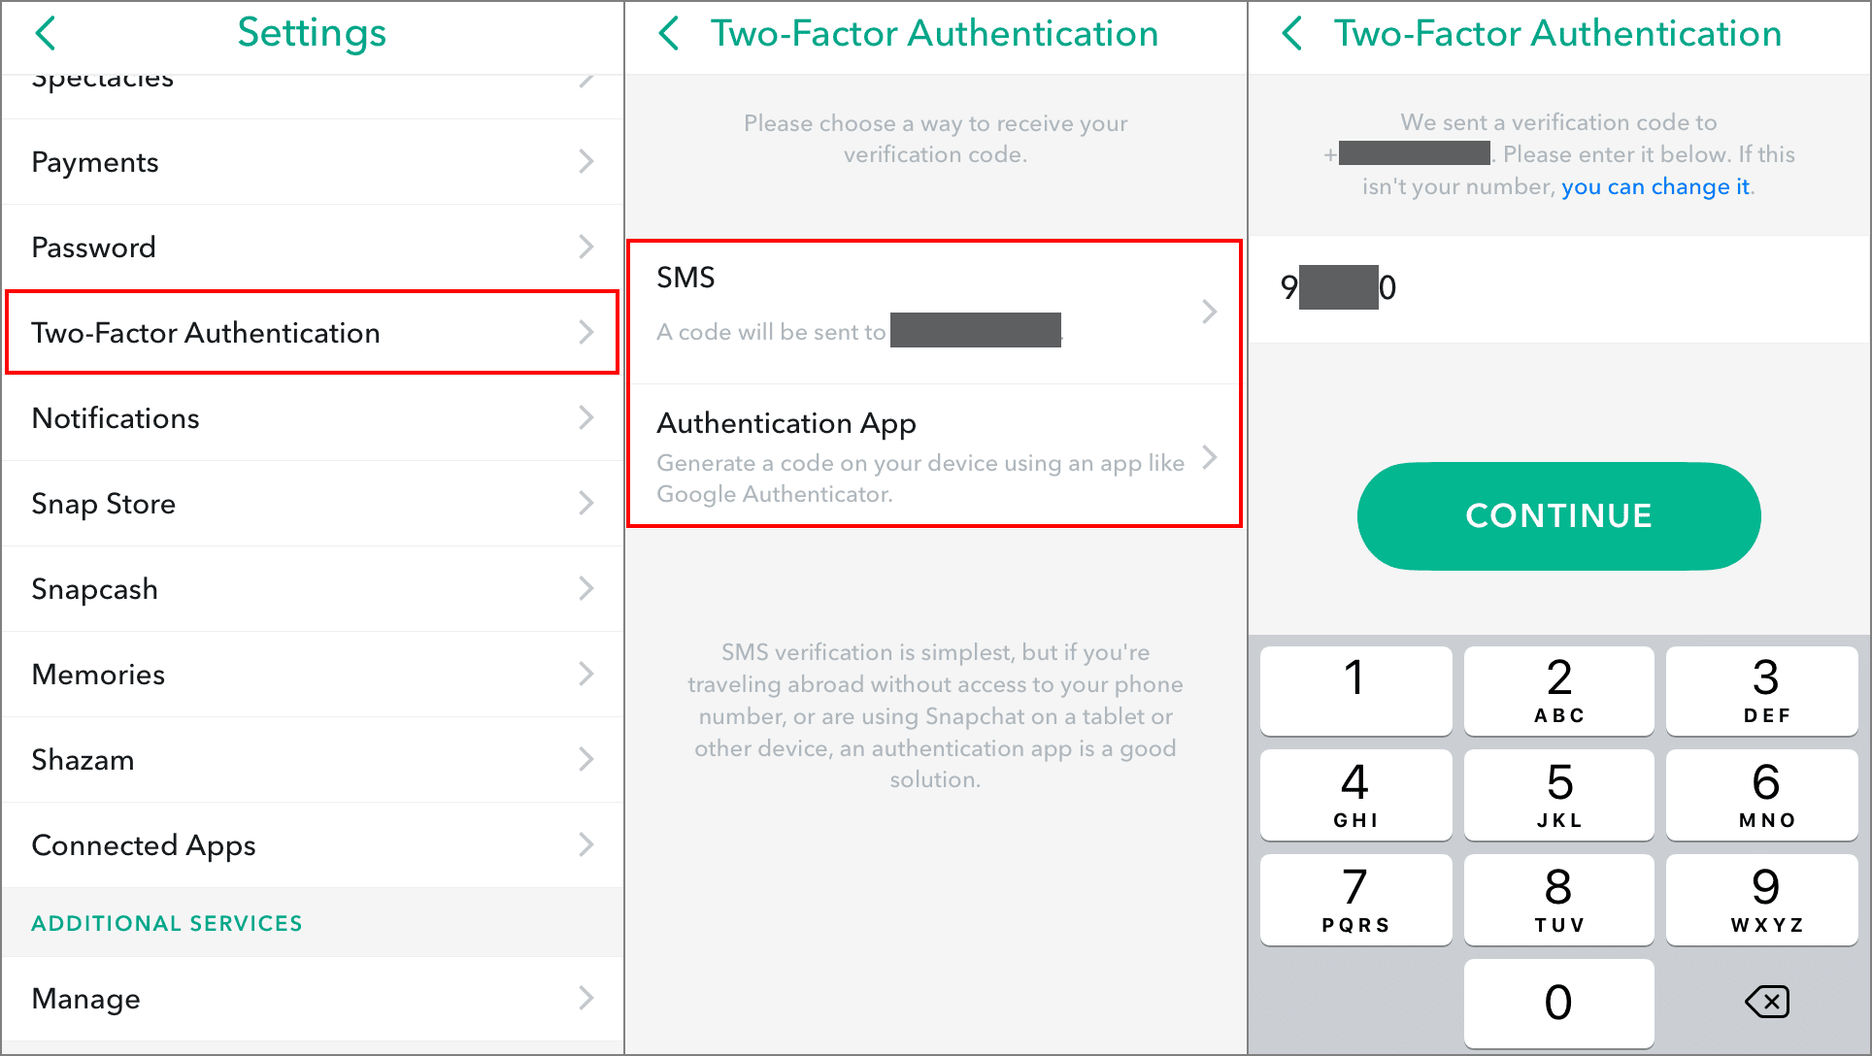Screen dimensions: 1872x1056
Task: Expand the Snap Store entry
Action: point(312,503)
